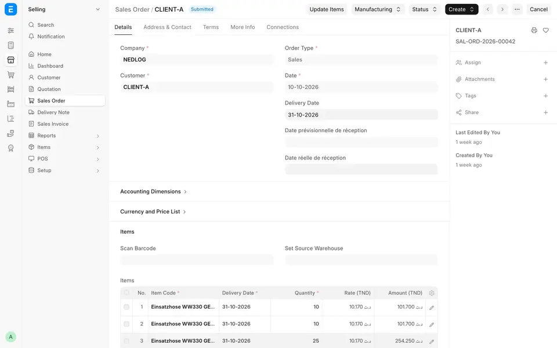Add an assignment with Assign plus icon
557x348 pixels.
[545, 63]
